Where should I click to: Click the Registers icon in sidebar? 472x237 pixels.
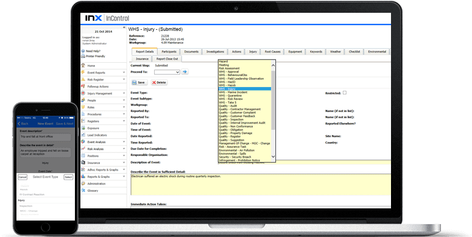click(x=83, y=121)
